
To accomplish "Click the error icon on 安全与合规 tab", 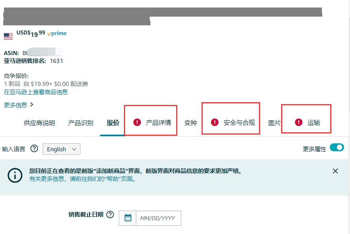I will click(215, 122).
